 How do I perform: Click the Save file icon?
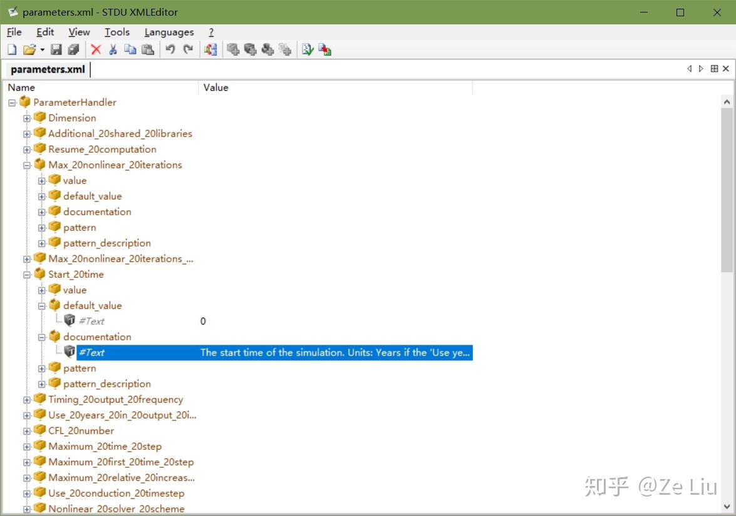[x=56, y=49]
